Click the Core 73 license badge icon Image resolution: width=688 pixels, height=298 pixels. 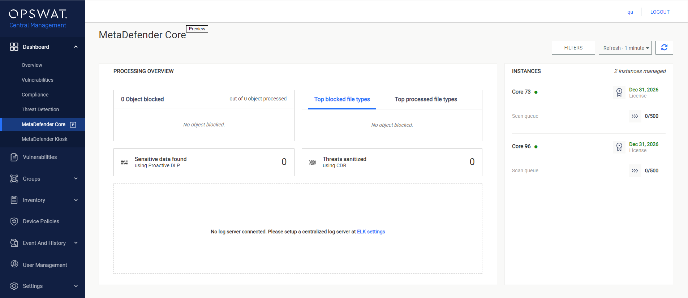619,92
